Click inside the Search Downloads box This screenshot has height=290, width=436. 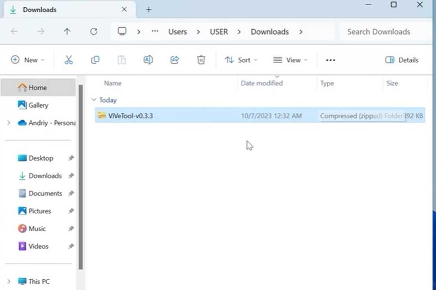[x=378, y=32]
